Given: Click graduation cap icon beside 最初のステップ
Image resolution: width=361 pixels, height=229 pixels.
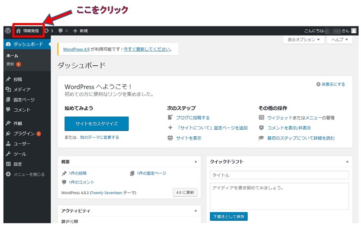Looking at the screenshot, I should 261,138.
